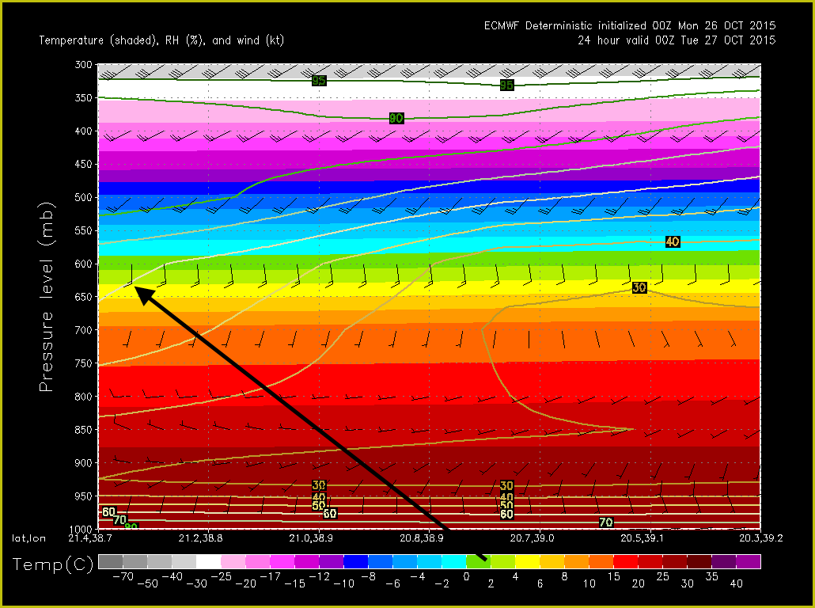Screen dimensions: 815x608
Task: Click the '20.3,39.2' coordinate label
Action: (760, 538)
